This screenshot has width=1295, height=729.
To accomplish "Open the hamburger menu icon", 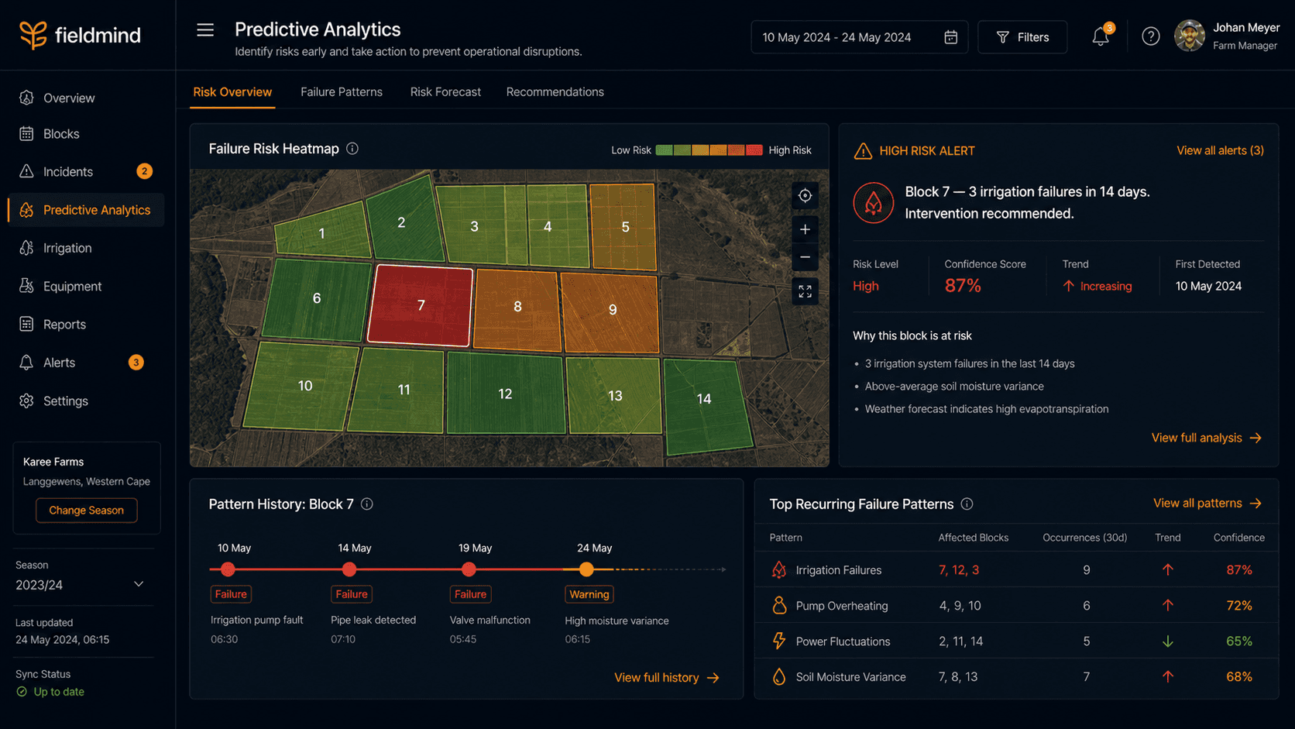I will tap(205, 30).
